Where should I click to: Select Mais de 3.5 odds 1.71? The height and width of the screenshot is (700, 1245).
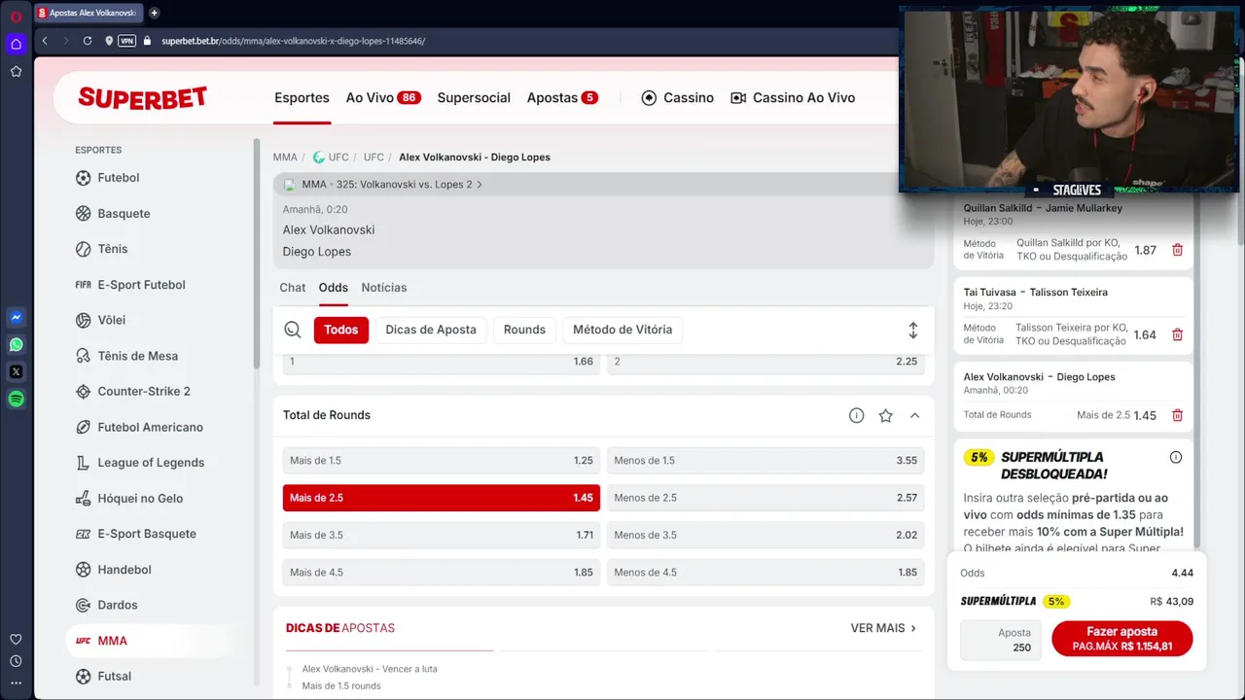point(442,535)
